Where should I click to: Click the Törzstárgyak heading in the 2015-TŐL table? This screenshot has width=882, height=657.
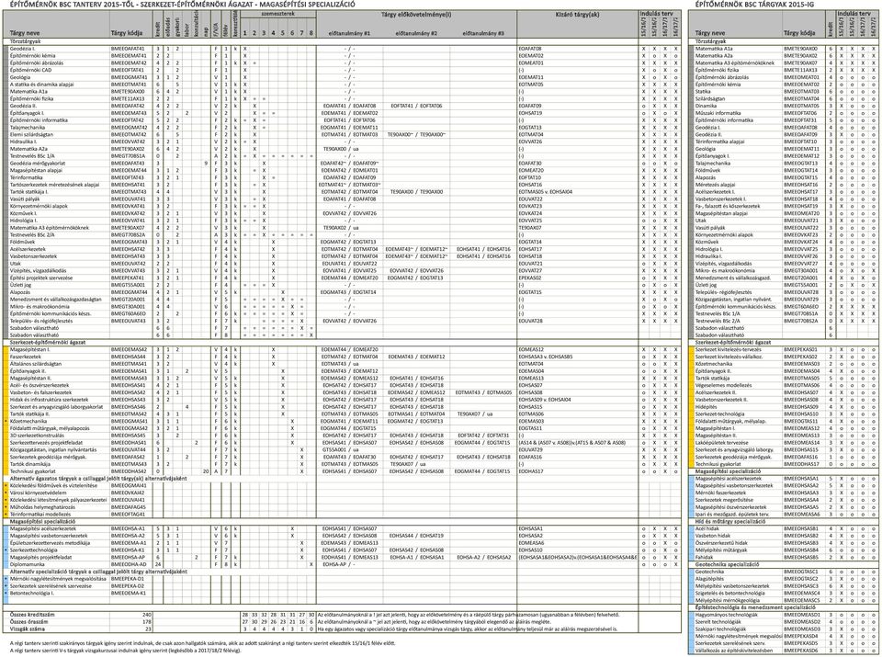pos(26,41)
